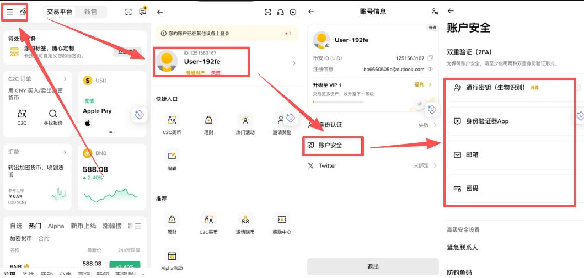Screen dimensions: 584x278
Task: Go back from the profile menu screen
Action: point(160,12)
